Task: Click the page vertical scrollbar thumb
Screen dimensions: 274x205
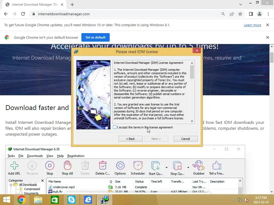Action: (272, 57)
